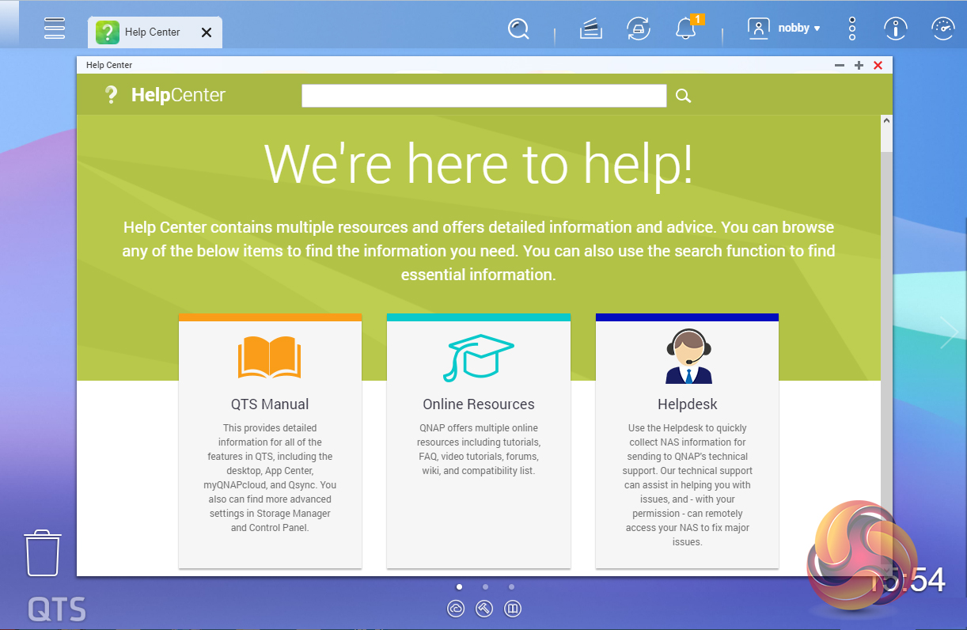Minimize the Help Center window
The height and width of the screenshot is (630, 967).
point(840,66)
